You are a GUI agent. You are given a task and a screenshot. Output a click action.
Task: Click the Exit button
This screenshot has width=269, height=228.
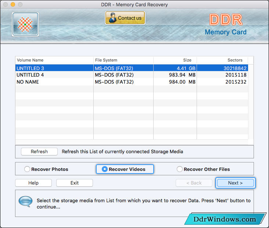pyautogui.click(x=75, y=183)
